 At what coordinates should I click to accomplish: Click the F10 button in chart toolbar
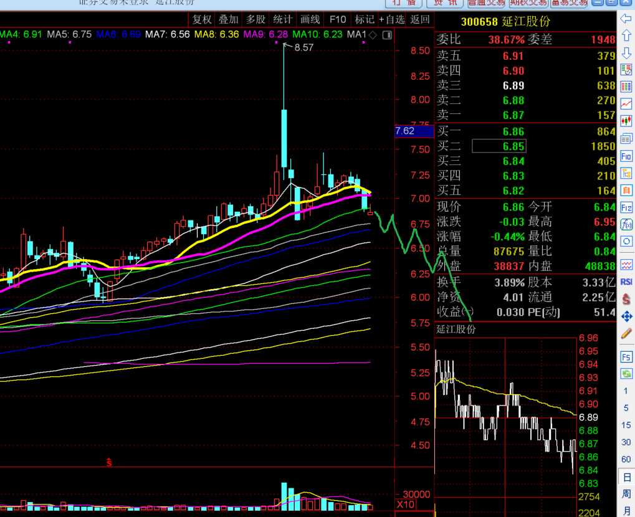tap(338, 19)
